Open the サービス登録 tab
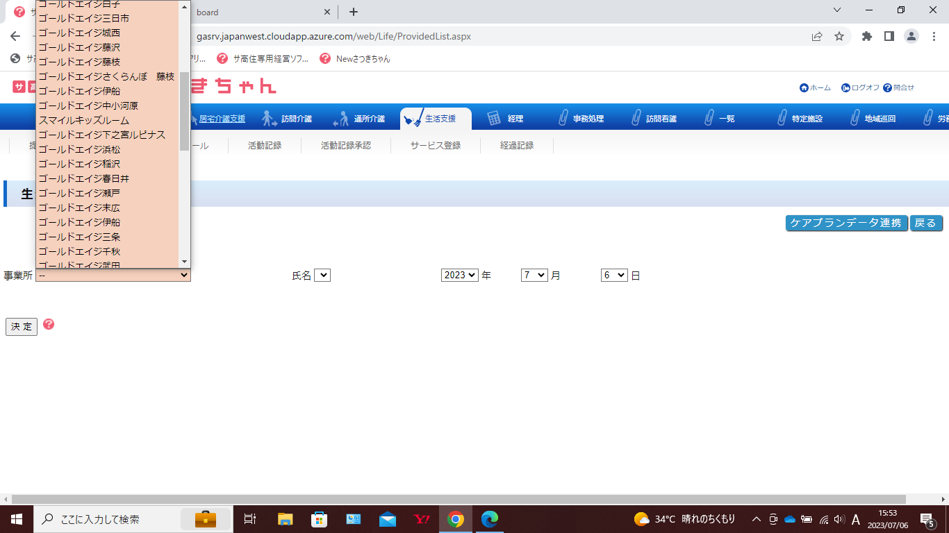This screenshot has height=533, width=949. pyautogui.click(x=436, y=146)
